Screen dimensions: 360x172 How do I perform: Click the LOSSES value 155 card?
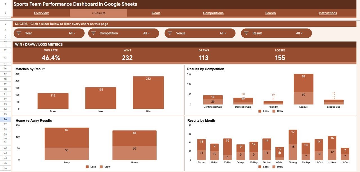(280, 58)
